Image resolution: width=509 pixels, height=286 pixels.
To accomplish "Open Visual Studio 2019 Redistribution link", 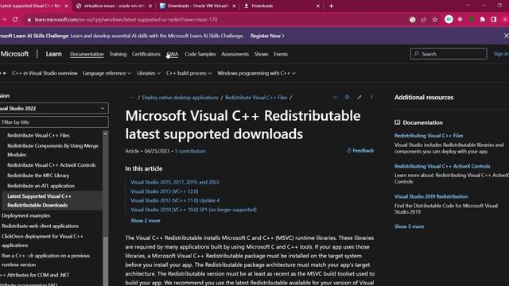I will [431, 196].
